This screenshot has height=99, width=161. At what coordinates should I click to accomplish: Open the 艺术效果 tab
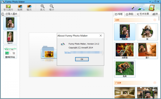(x=143, y=14)
